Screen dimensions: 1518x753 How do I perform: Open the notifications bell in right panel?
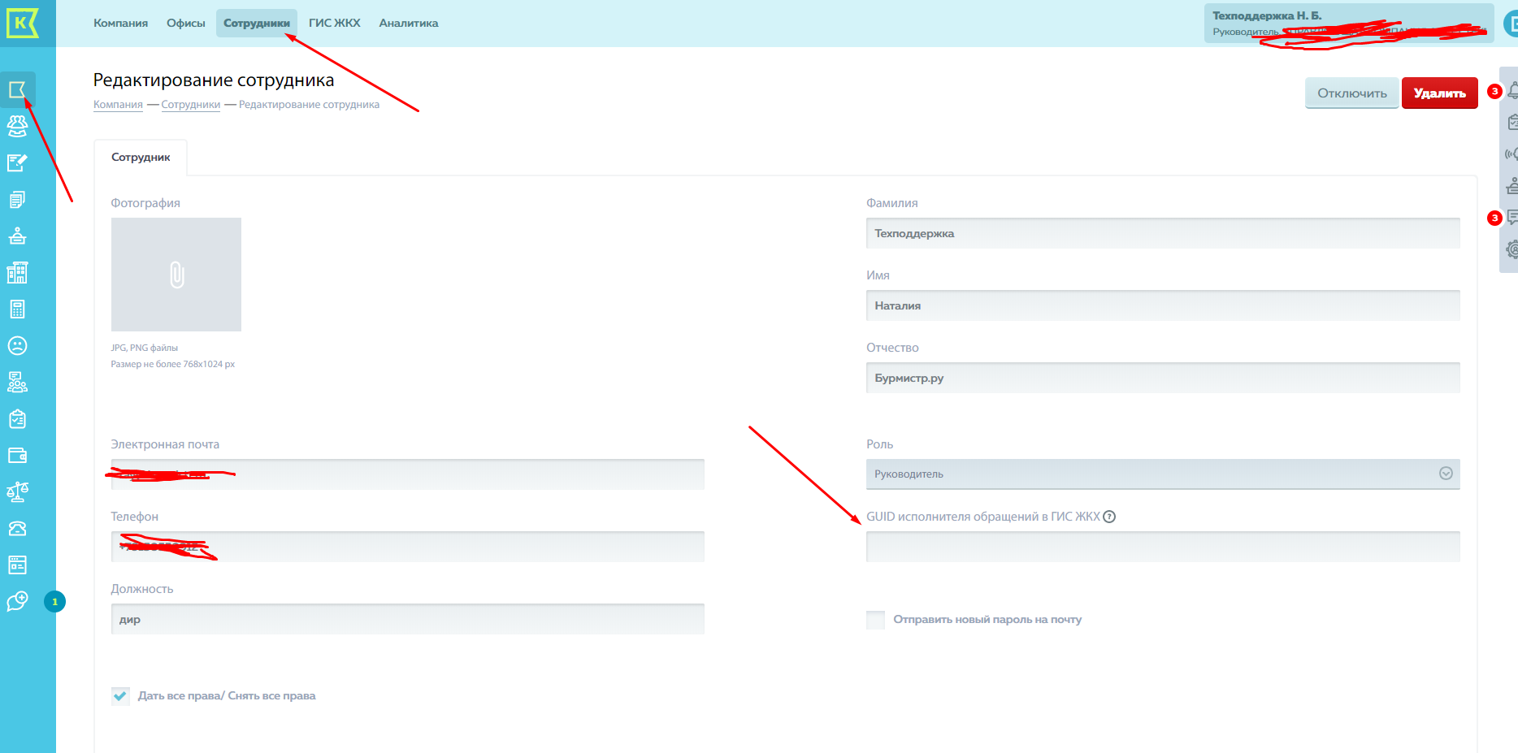[1512, 91]
